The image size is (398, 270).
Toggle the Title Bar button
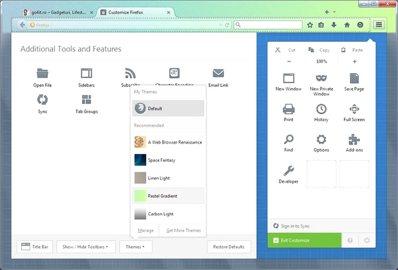point(35,247)
